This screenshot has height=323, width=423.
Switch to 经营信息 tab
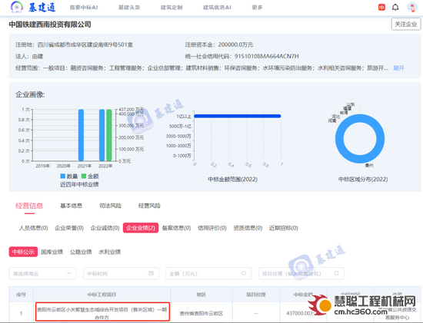[29, 206]
